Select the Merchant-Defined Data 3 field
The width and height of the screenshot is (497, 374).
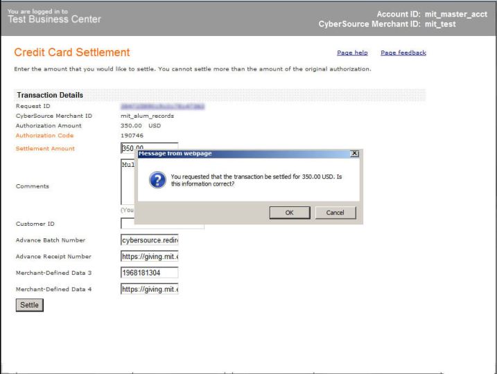click(150, 273)
